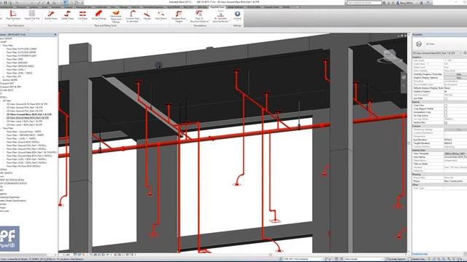Click the Sprinkler Spacing Review tool

point(220,16)
